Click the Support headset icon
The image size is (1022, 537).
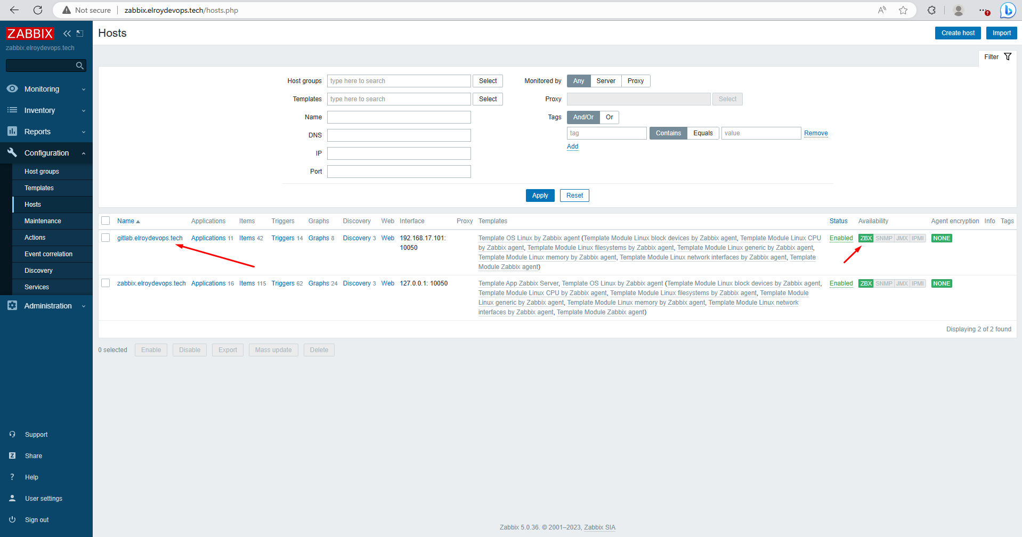pos(12,434)
